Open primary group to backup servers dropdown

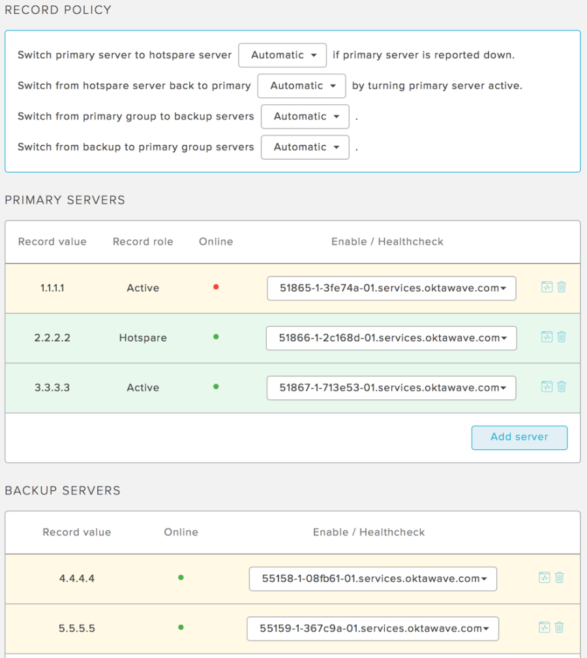[305, 116]
